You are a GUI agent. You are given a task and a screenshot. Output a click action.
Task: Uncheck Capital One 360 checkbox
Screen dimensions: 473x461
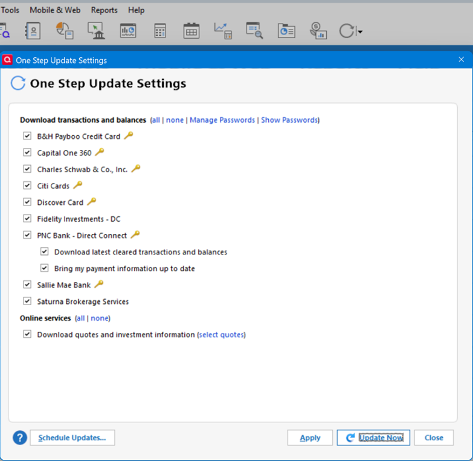click(27, 152)
